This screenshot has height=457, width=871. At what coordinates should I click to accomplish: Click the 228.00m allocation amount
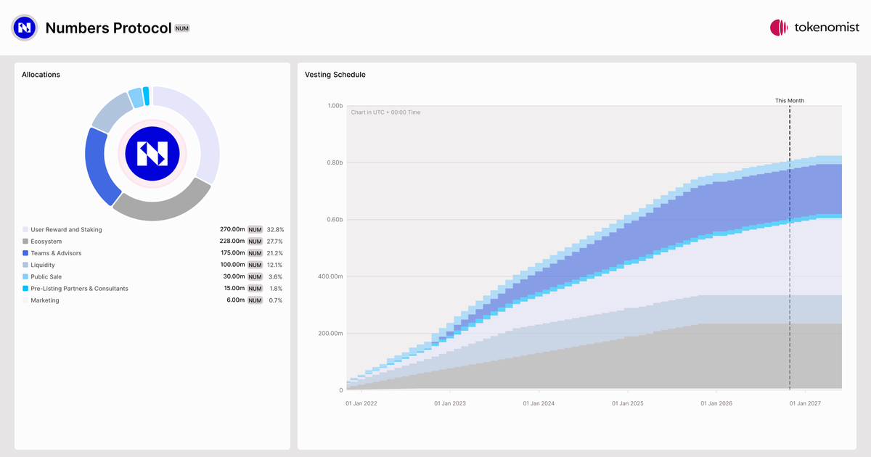coord(232,242)
